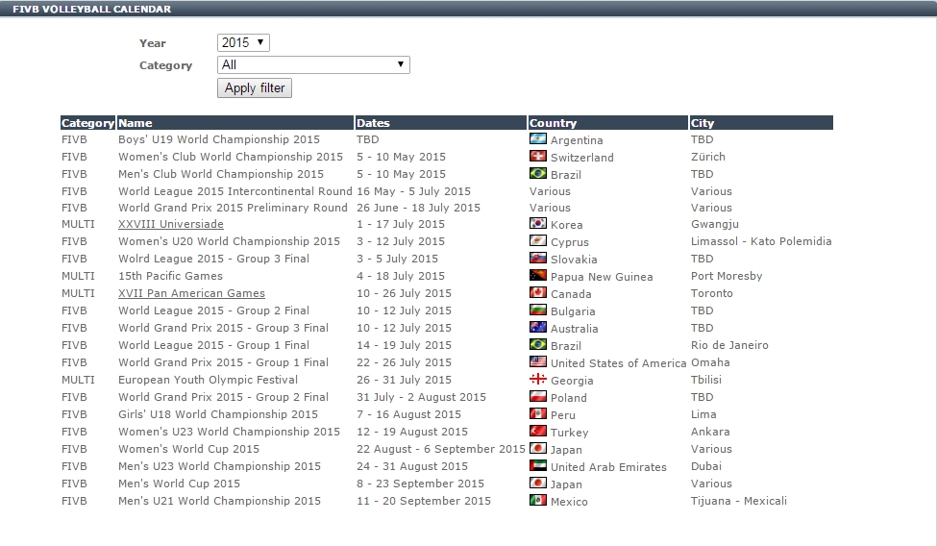937x546 pixels.
Task: Select Wolrd League 2015 - Group 3 Final text
Action: [x=214, y=259]
